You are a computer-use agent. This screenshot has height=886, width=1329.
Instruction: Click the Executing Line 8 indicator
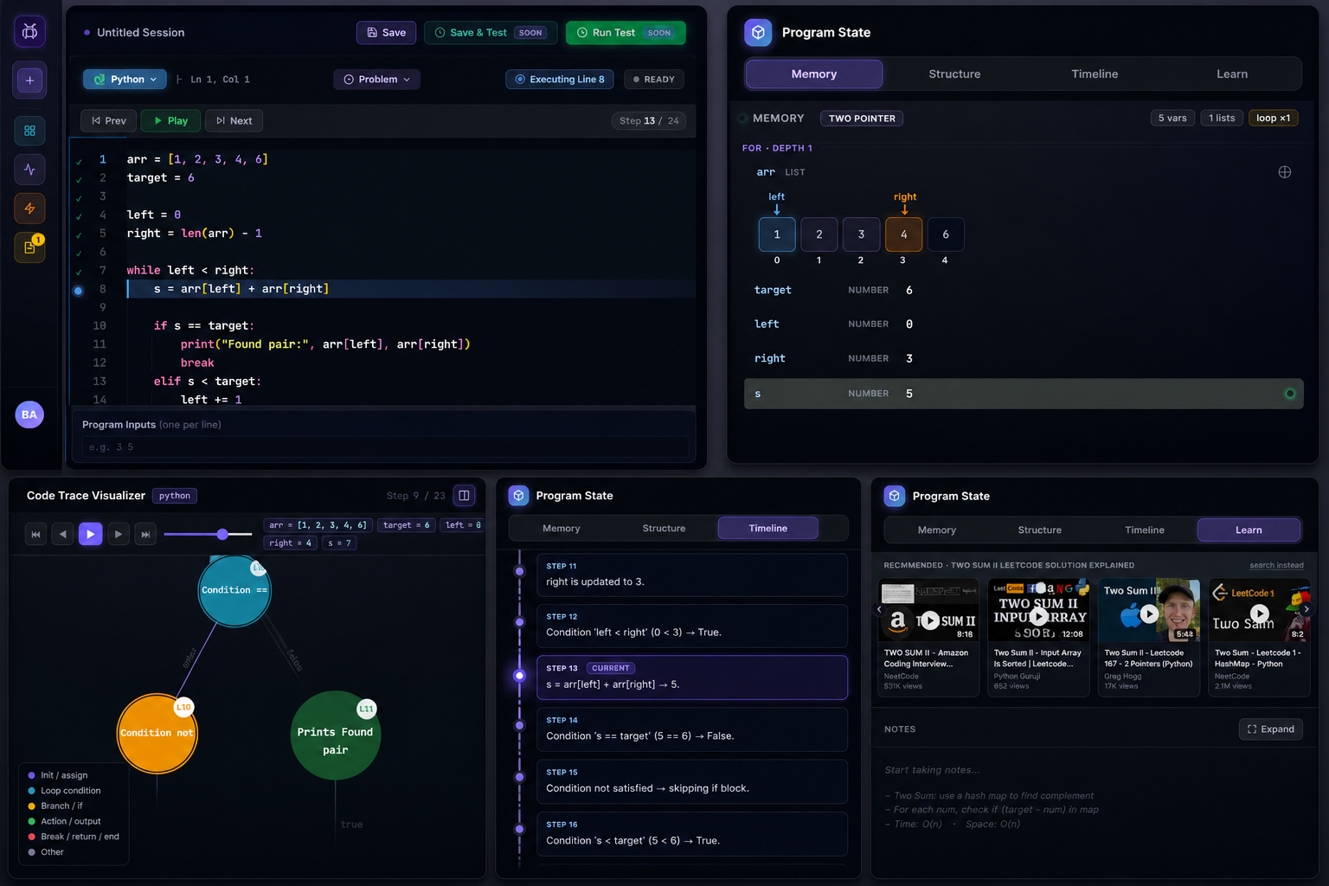click(560, 80)
